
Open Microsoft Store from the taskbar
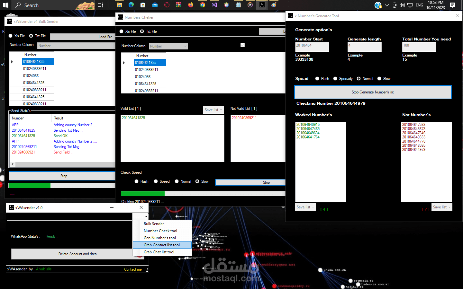(143, 5)
